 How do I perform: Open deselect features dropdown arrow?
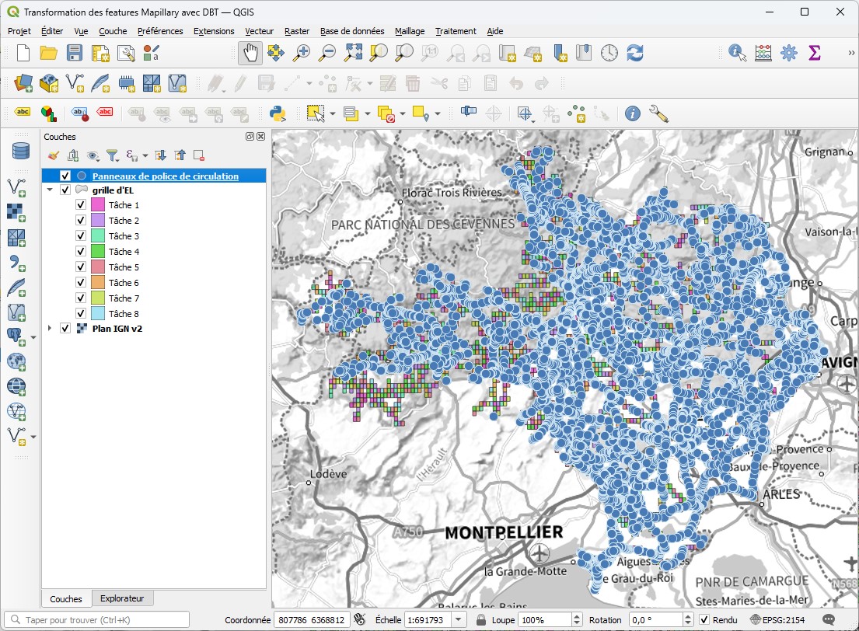(x=403, y=114)
